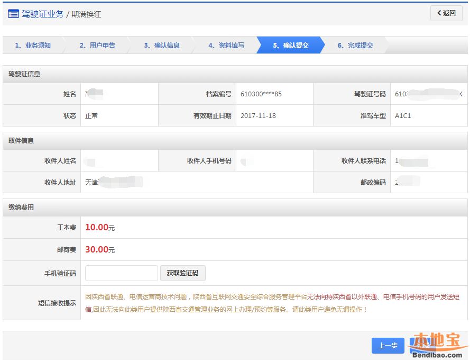The image size is (470, 361).
Task: Select step 3 确认信息
Action: pos(162,46)
